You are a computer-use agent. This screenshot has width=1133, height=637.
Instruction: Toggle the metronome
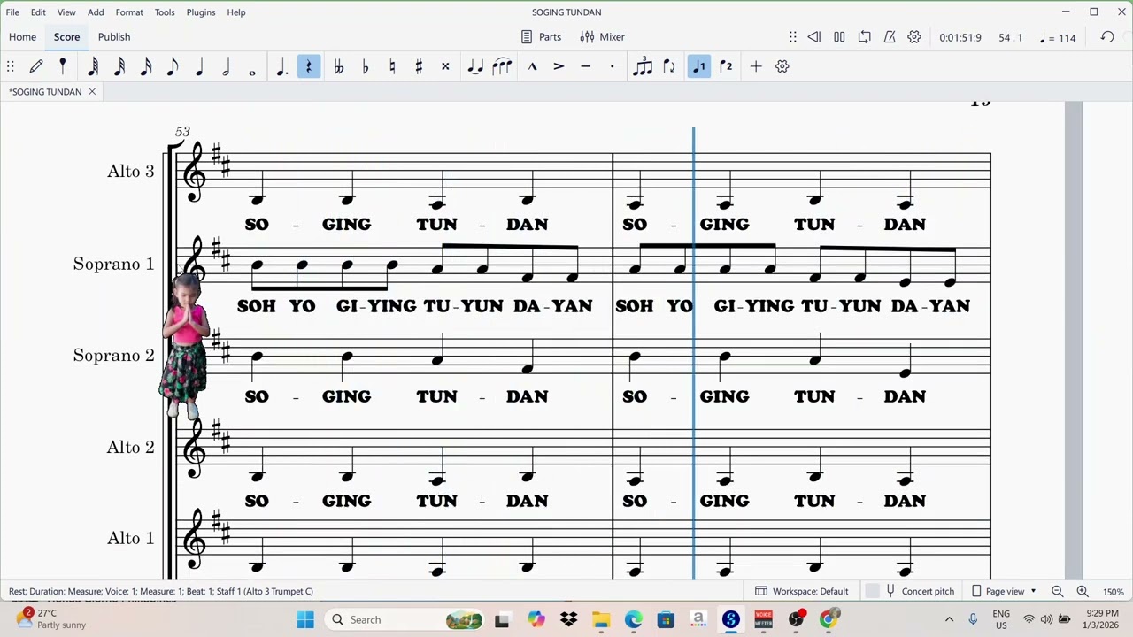(x=890, y=37)
